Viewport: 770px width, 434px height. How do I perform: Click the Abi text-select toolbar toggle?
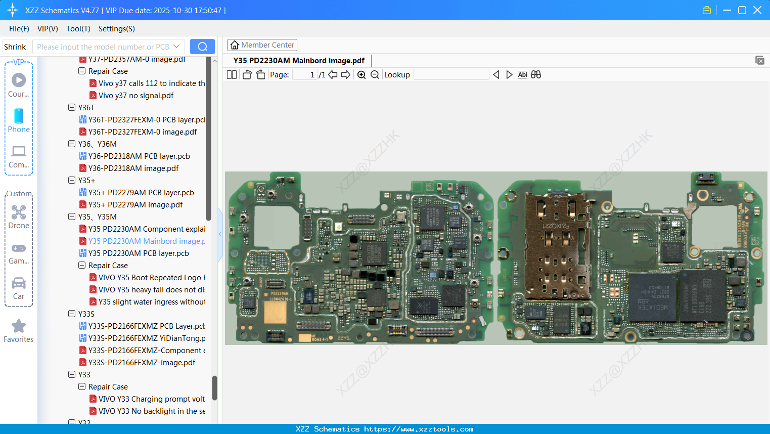[x=522, y=74]
